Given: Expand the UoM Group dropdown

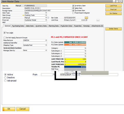Looking at the screenshot, I should pyautogui.click(x=46, y=18).
